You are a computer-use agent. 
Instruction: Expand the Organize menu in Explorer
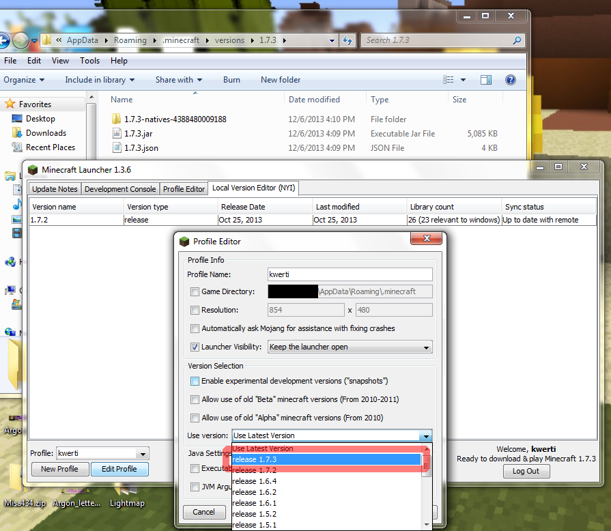pyautogui.click(x=24, y=80)
